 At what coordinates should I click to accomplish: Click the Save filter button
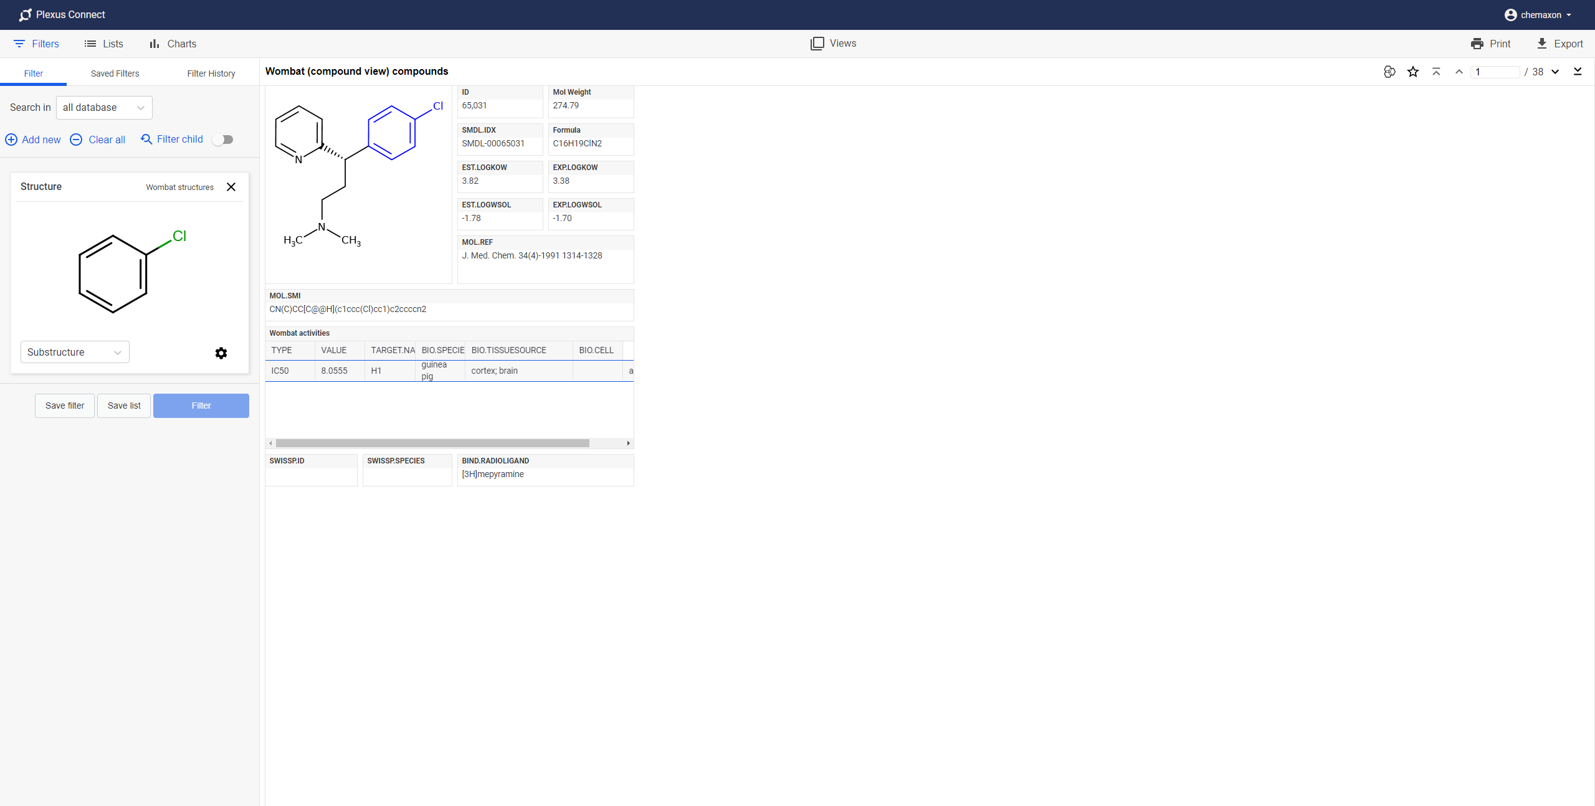65,405
